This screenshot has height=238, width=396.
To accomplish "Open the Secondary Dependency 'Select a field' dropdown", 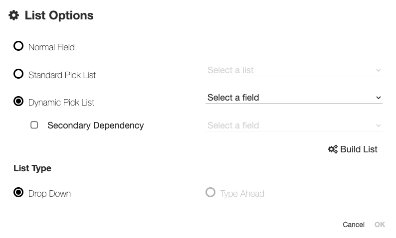I will point(289,125).
